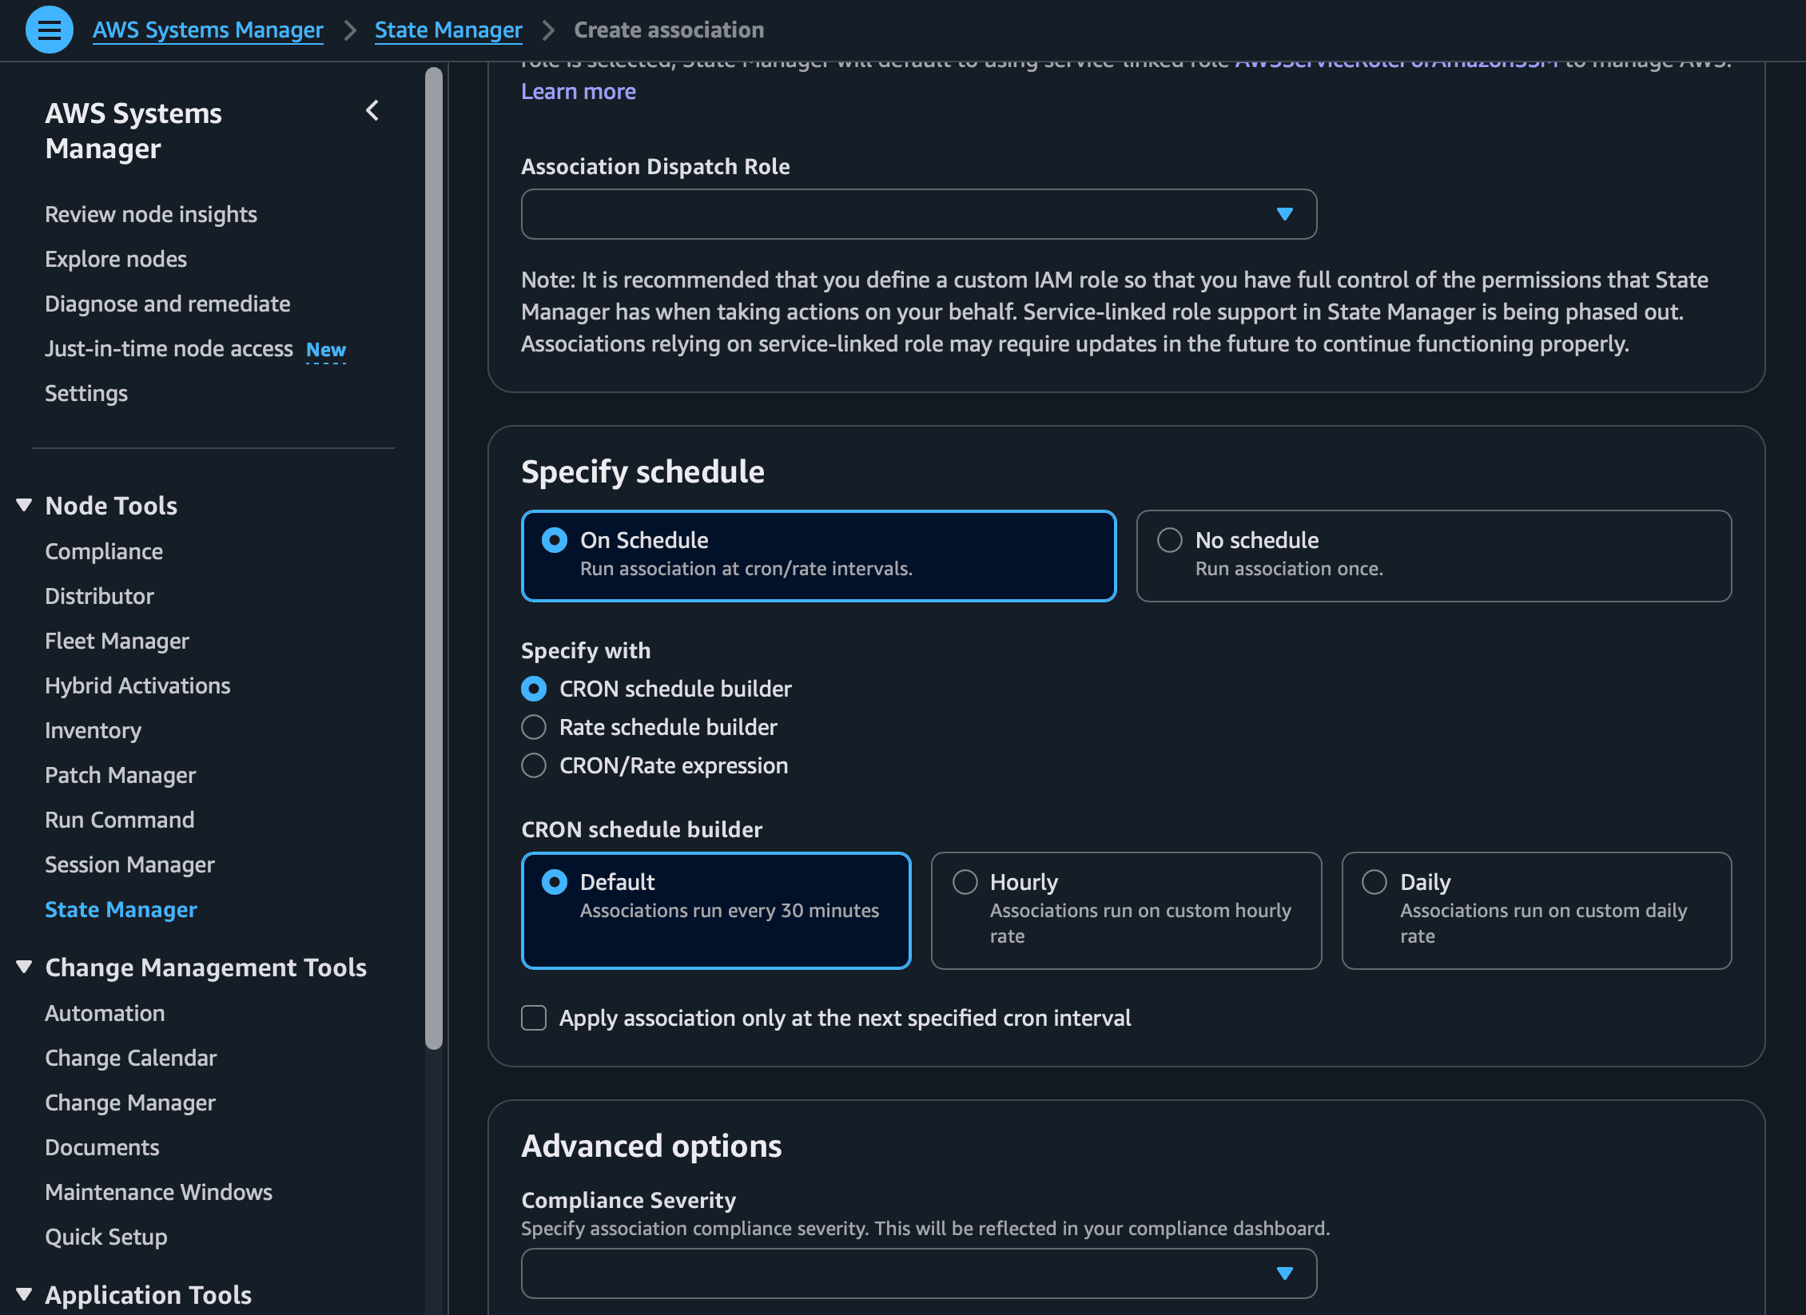Open Compliance in Node Tools
Viewport: 1806px width, 1315px height.
click(104, 551)
